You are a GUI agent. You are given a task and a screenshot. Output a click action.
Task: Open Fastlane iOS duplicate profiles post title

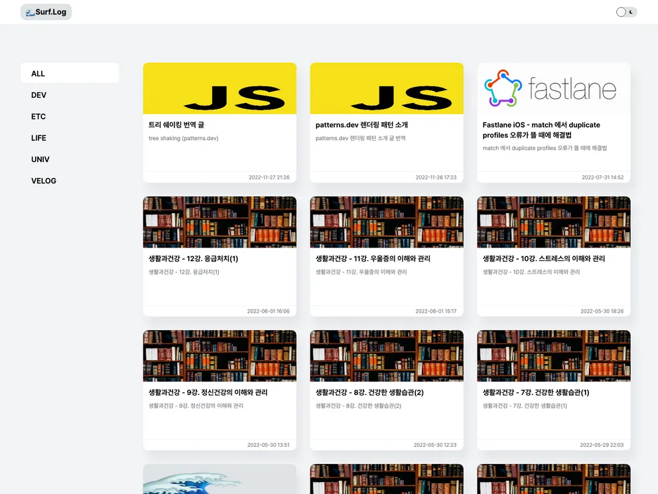click(x=541, y=129)
